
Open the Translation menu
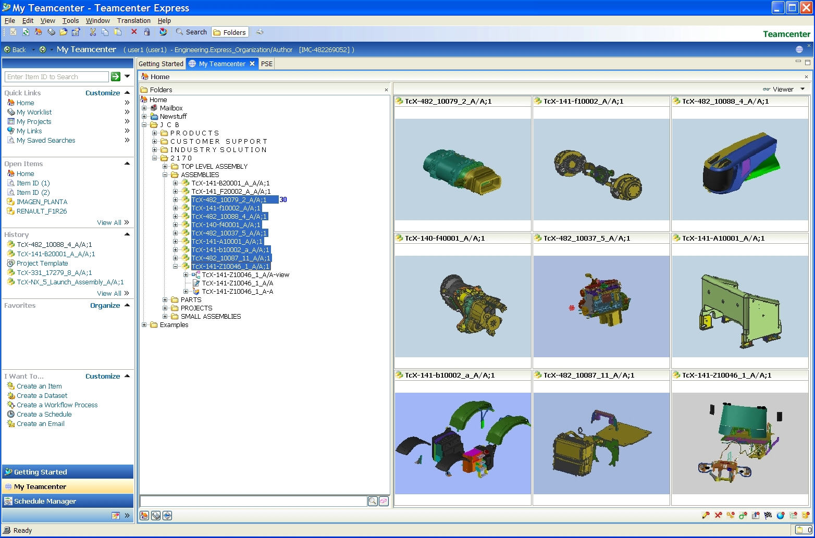[x=133, y=21]
